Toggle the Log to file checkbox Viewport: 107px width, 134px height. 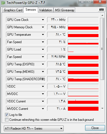click(x=7, y=115)
